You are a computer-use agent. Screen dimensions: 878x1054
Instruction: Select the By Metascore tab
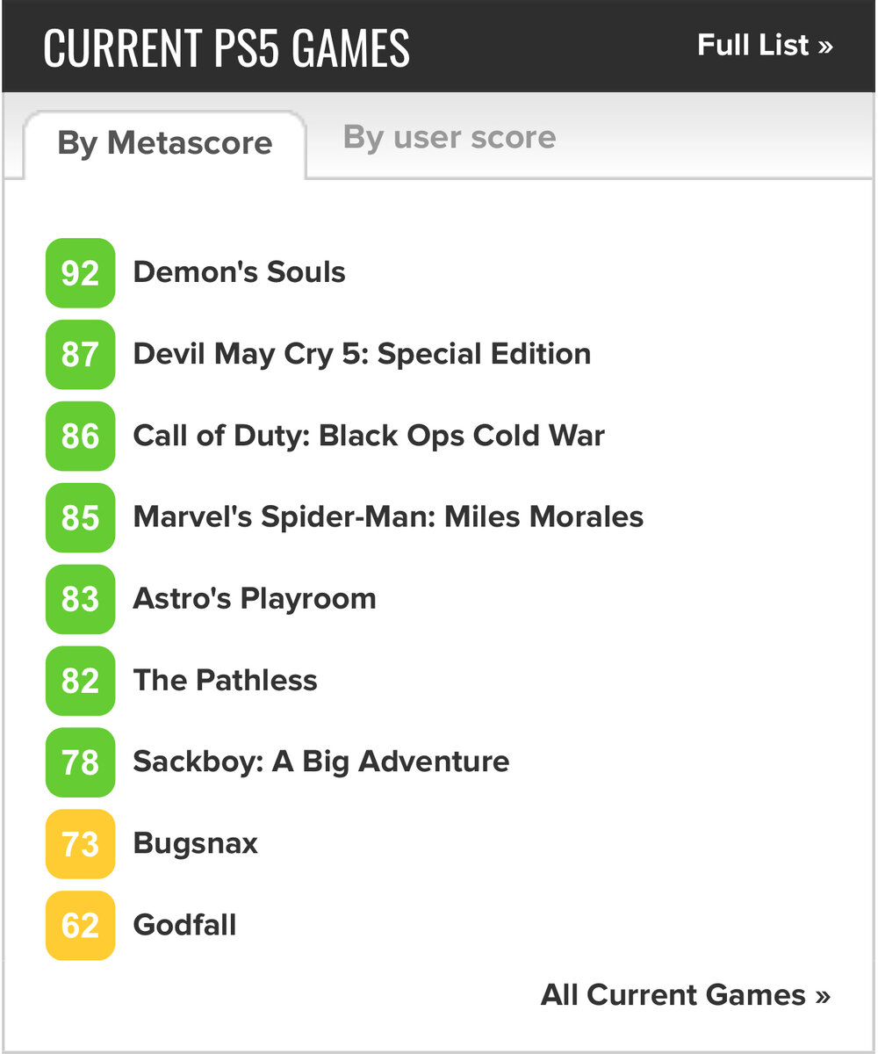(x=165, y=143)
